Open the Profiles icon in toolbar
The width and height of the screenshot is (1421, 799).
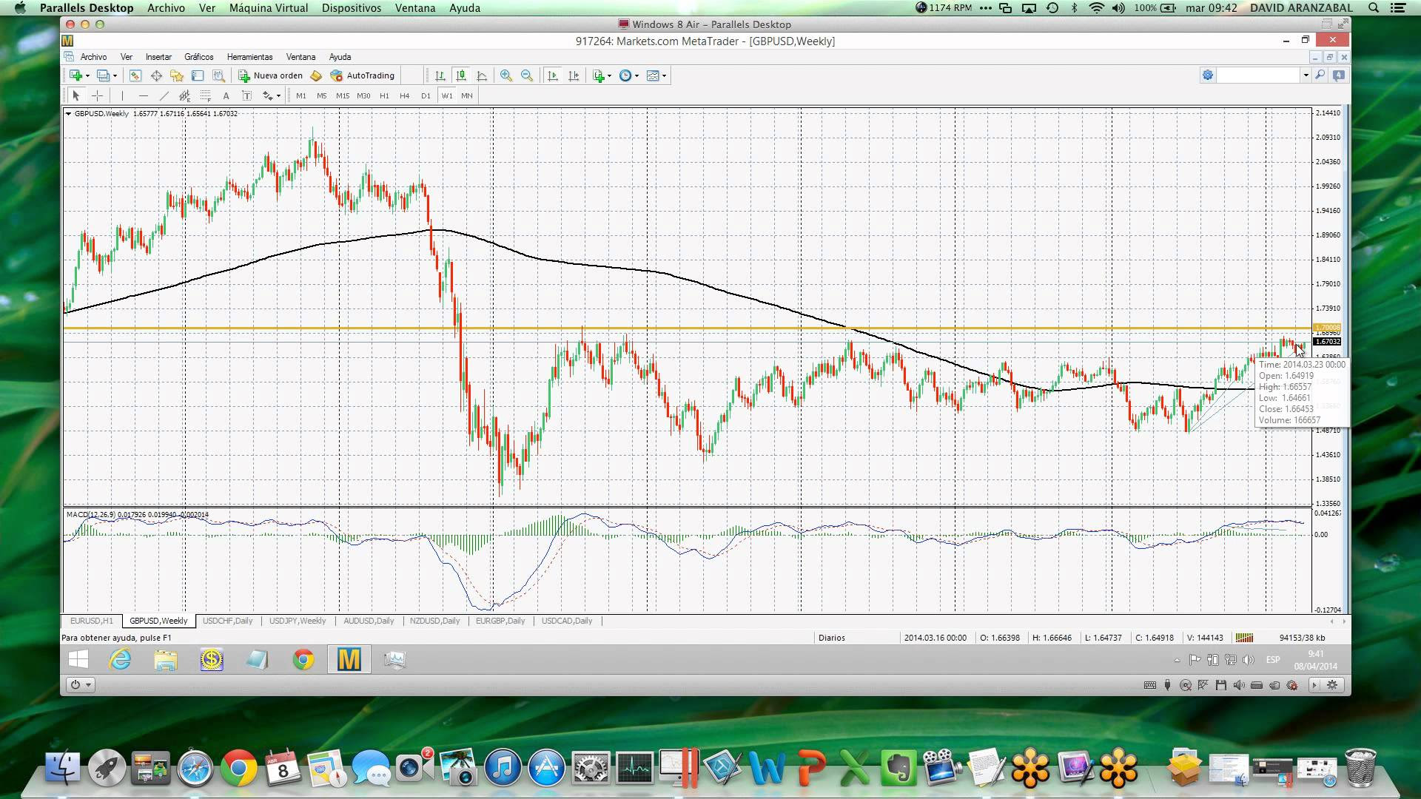point(104,75)
